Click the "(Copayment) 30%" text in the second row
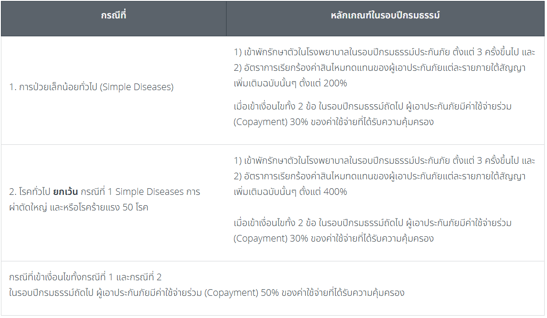The width and height of the screenshot is (547, 318). pyautogui.click(x=270, y=238)
